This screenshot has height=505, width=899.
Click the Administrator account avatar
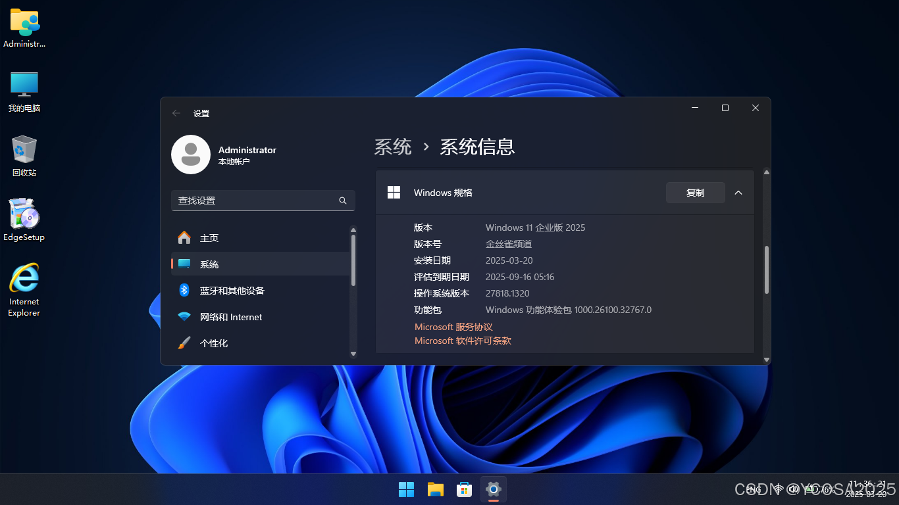[191, 155]
